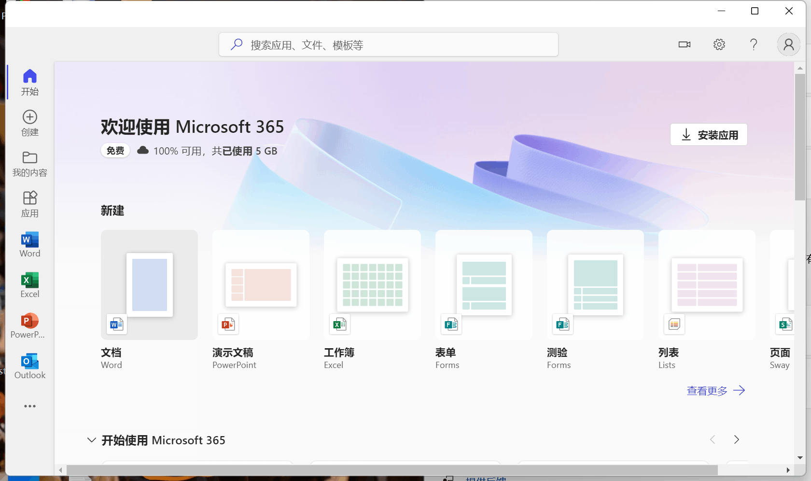The width and height of the screenshot is (811, 481).
Task: Open the Apps (应用) sidebar item
Action: tap(30, 204)
